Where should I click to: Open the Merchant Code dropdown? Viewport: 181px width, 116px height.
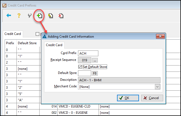(157, 87)
